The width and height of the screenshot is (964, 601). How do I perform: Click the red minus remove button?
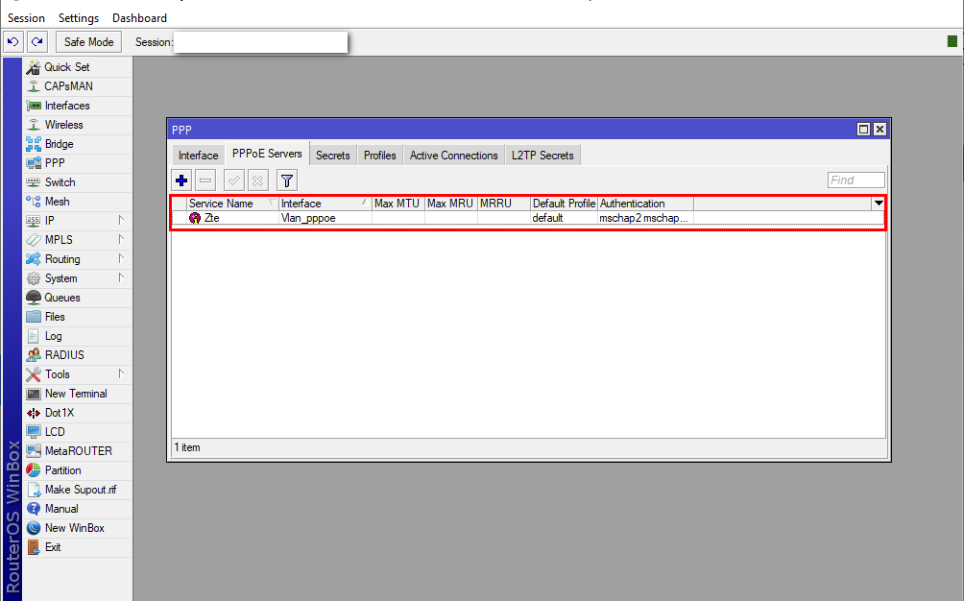[205, 180]
